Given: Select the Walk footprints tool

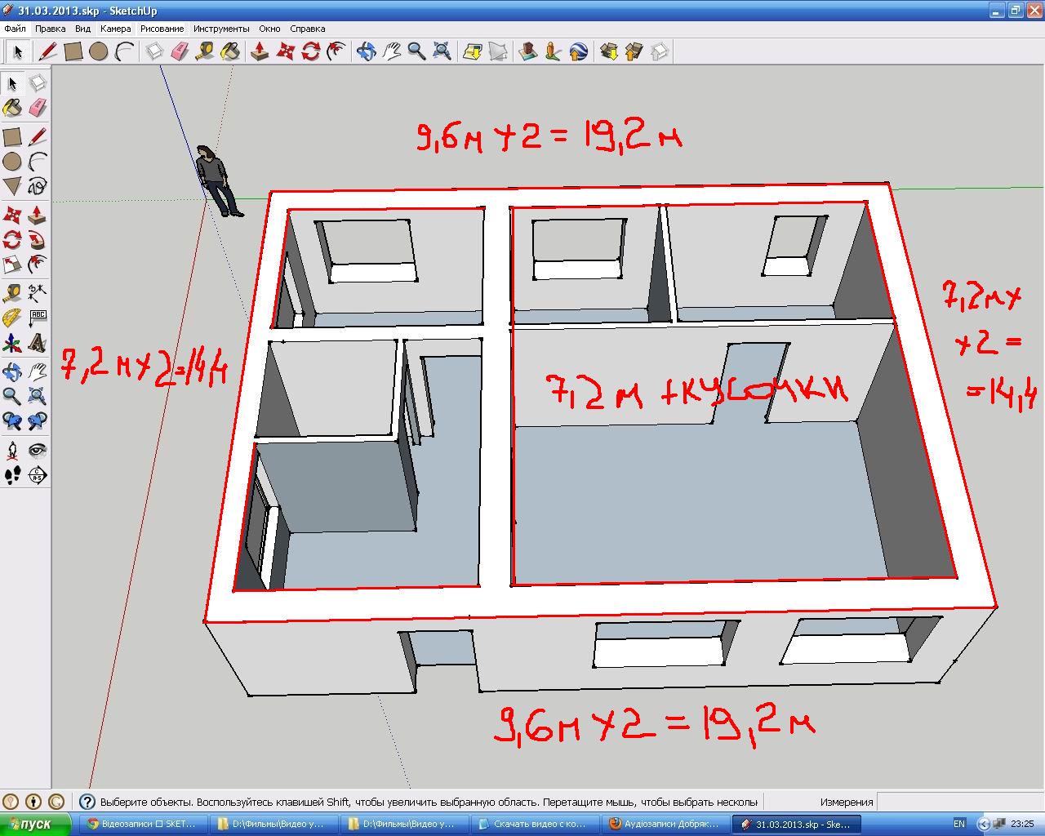Looking at the screenshot, I should (12, 475).
